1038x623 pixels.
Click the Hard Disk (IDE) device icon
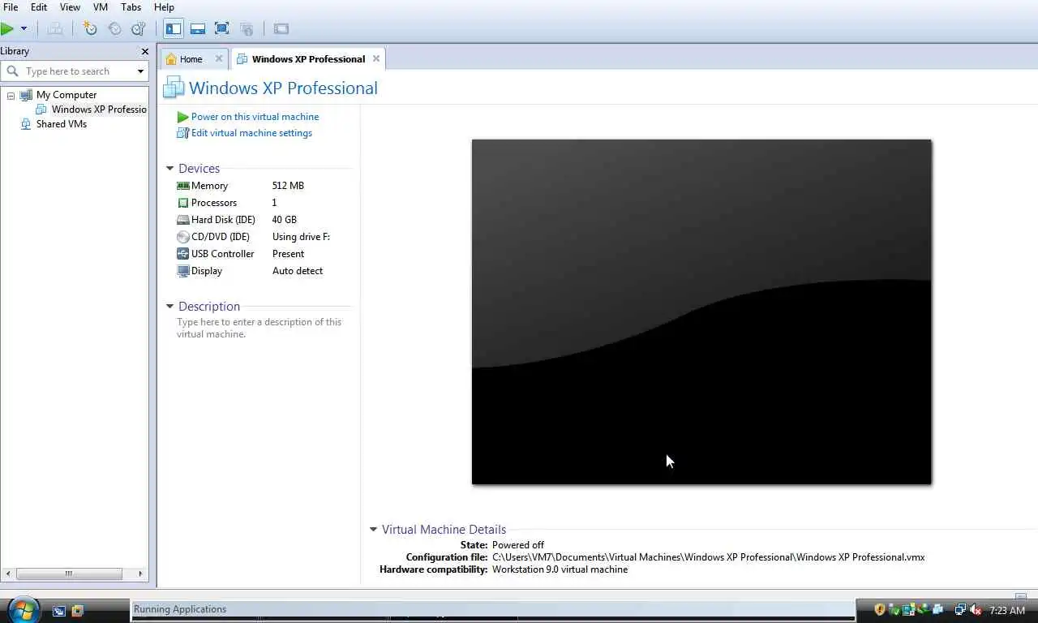(x=183, y=220)
